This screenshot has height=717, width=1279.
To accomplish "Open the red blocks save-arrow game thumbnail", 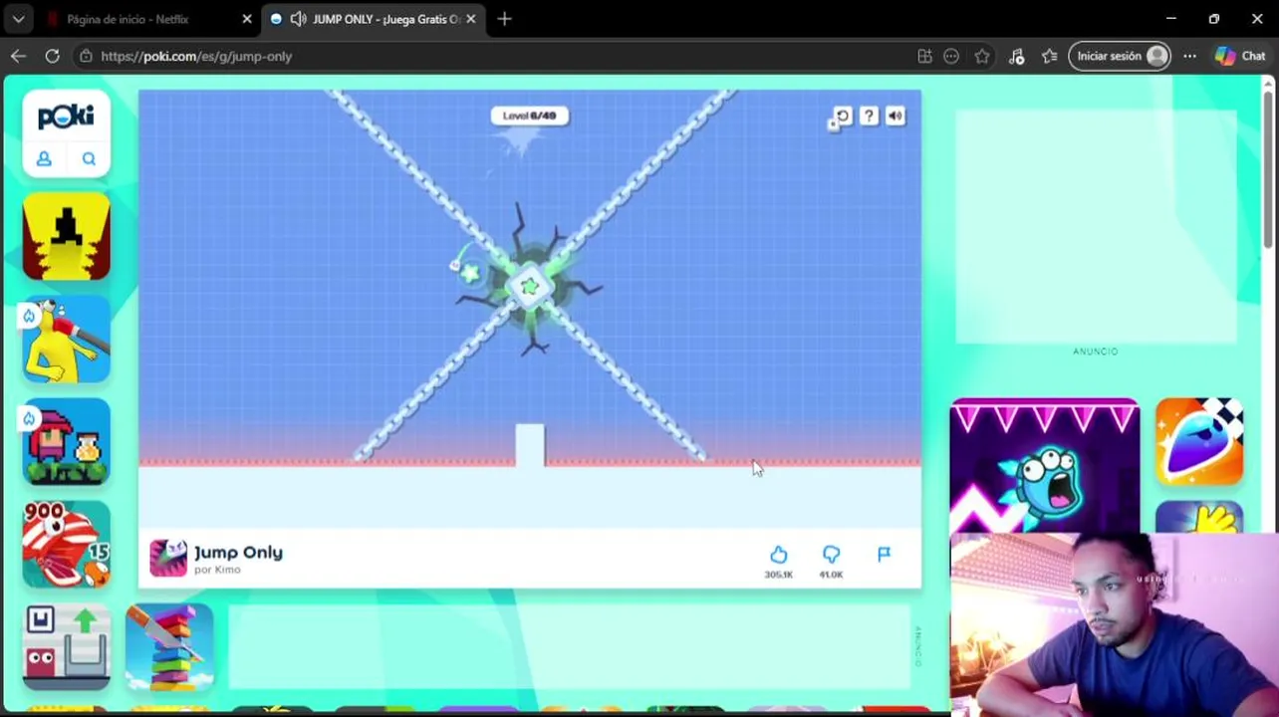I will pos(67,647).
